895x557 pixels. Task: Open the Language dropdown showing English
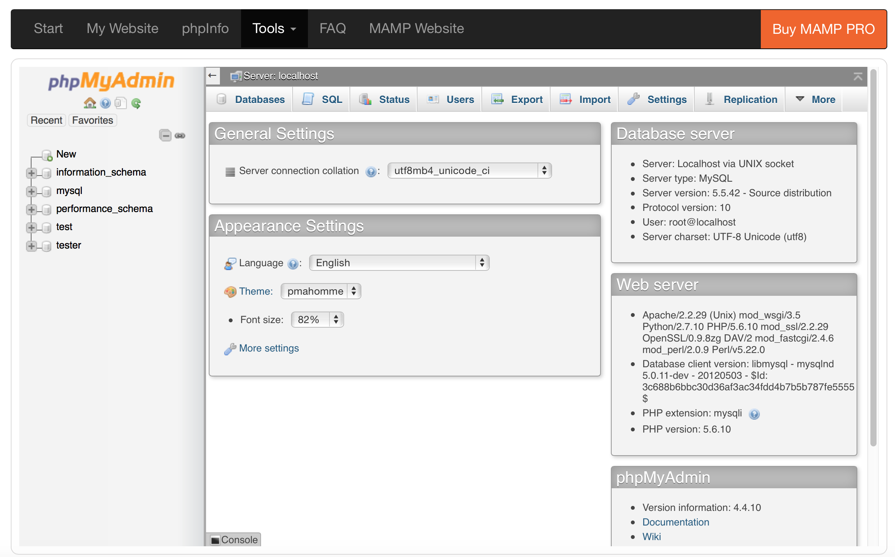(399, 263)
